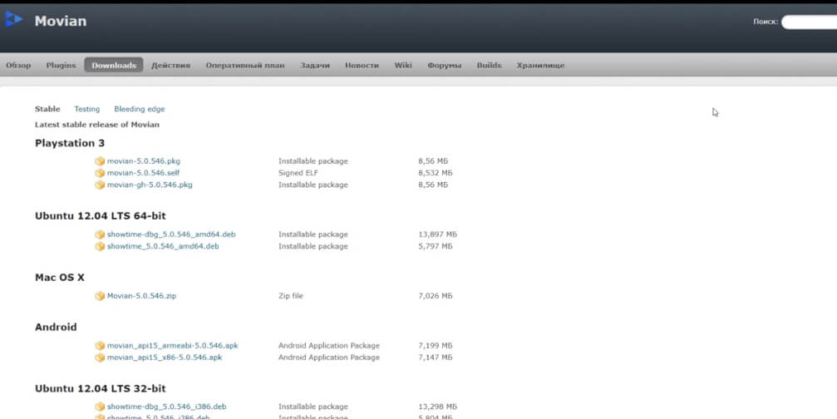Click the Mac OS X heading
Viewport: 837px width, 419px height.
tap(60, 278)
